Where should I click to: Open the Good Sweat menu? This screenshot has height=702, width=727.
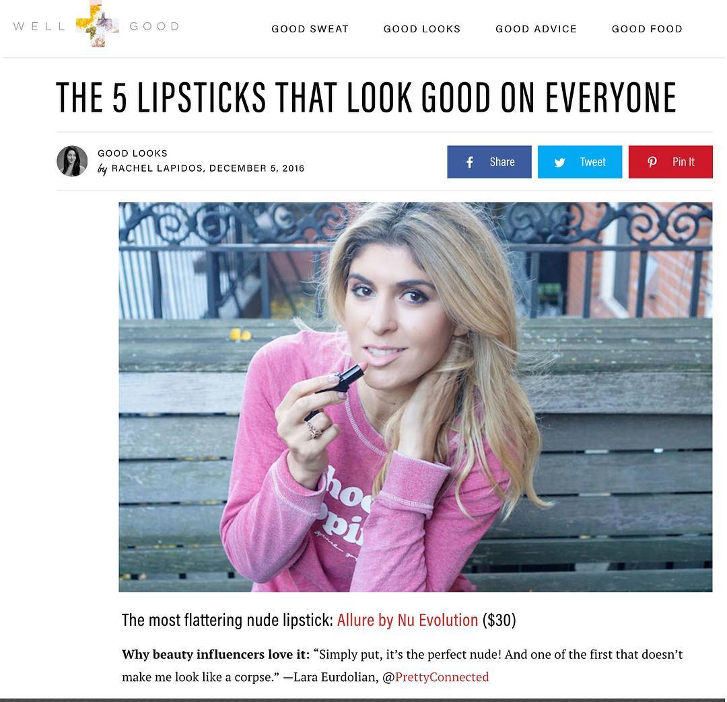310,29
